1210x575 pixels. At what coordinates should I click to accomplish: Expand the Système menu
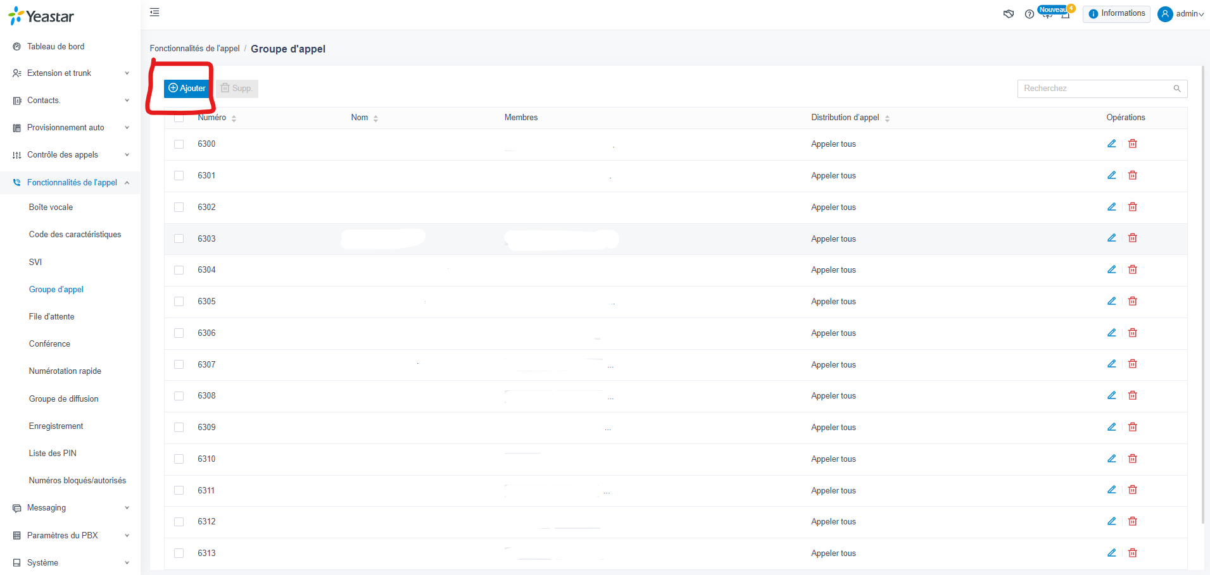click(70, 563)
